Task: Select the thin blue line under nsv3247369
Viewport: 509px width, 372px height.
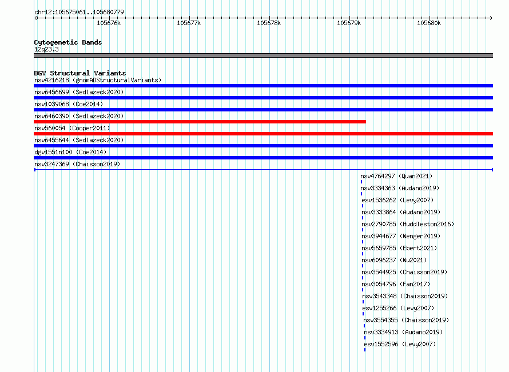Action: [x=263, y=170]
